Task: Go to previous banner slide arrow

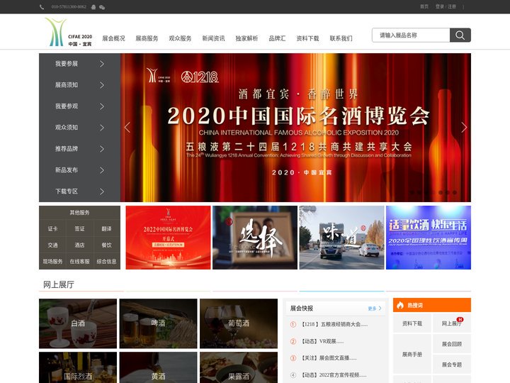Action: point(127,128)
